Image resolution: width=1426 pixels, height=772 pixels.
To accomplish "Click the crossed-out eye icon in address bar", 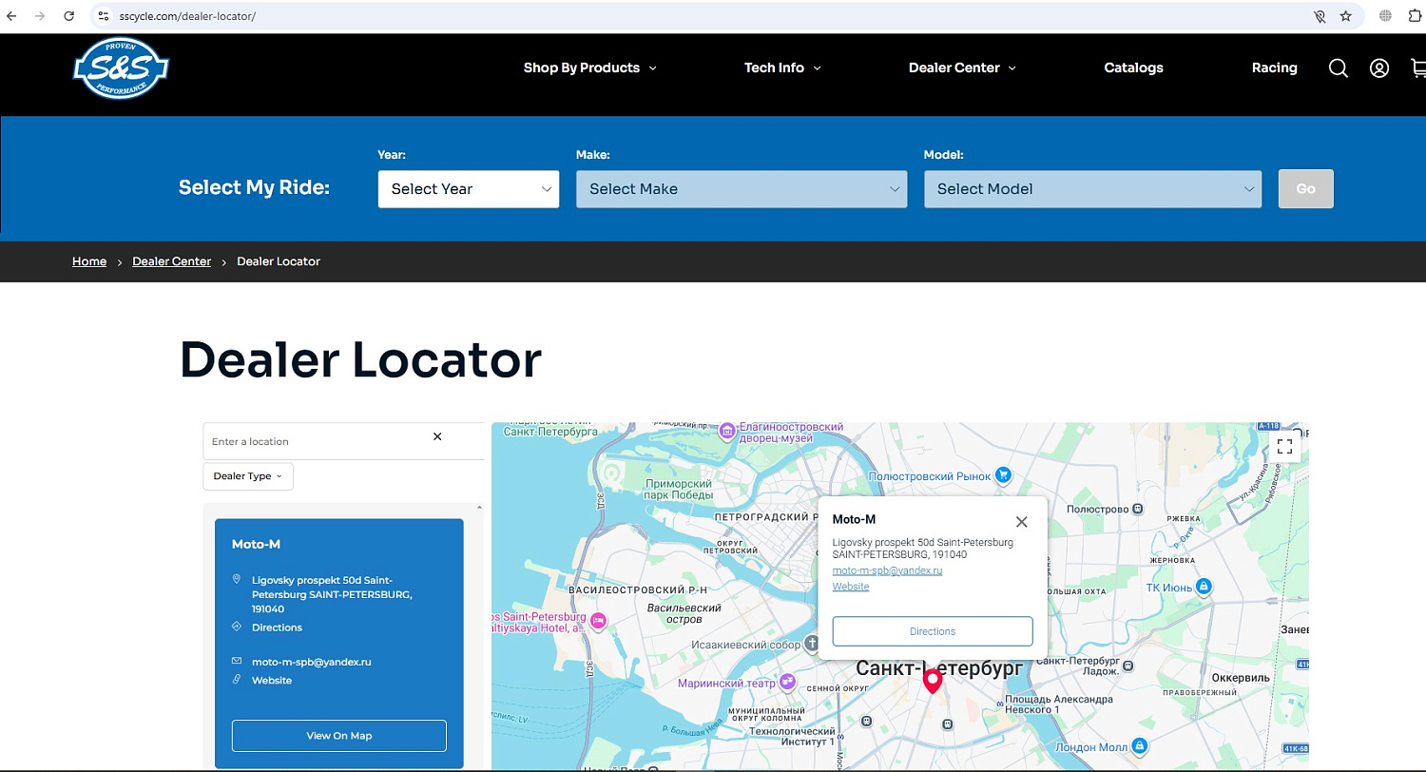I will 1320,16.
